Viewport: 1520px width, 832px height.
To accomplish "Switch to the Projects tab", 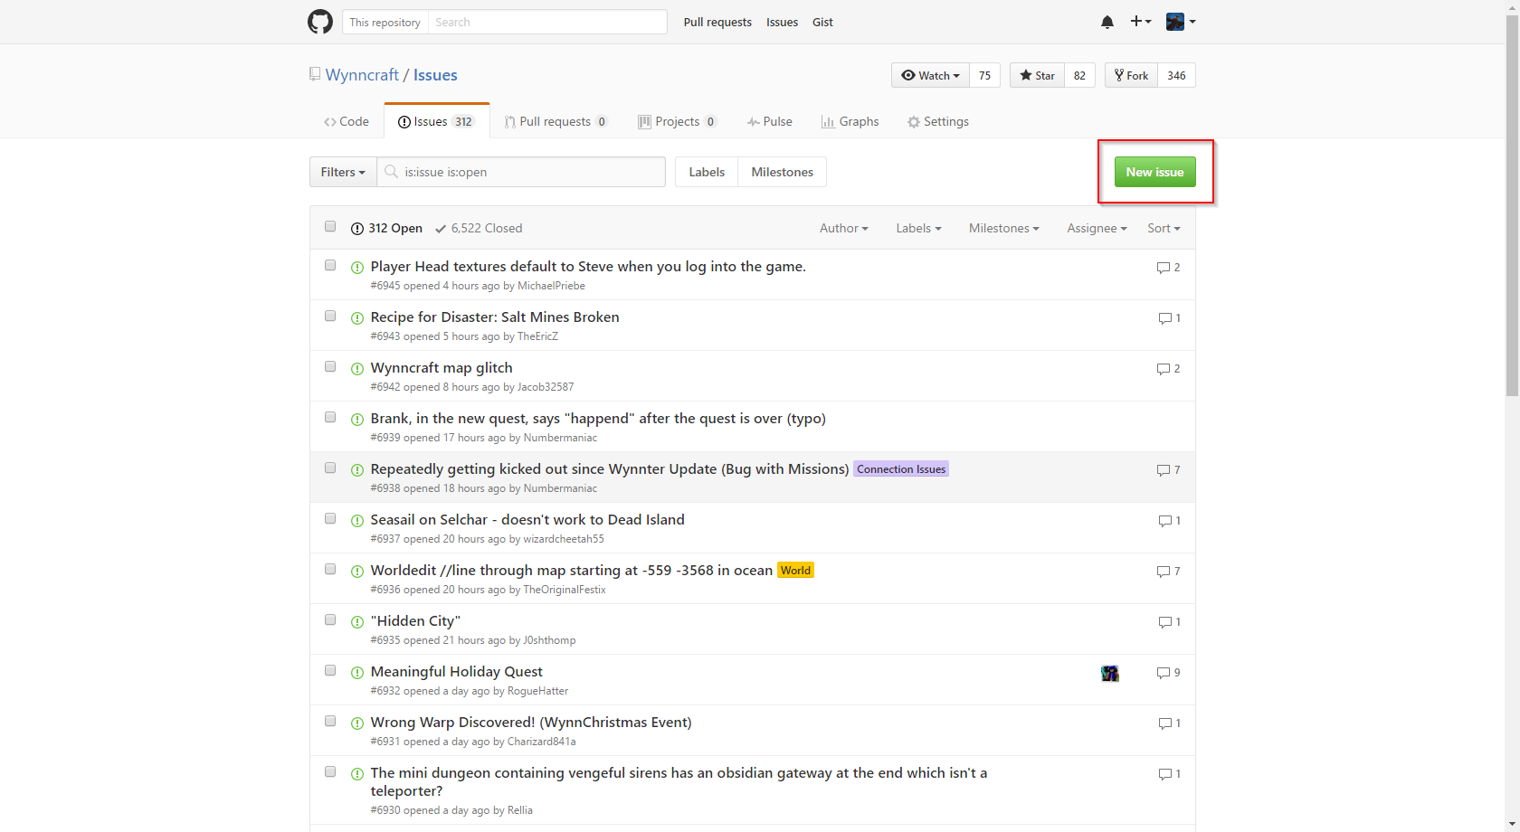I will coord(677,121).
